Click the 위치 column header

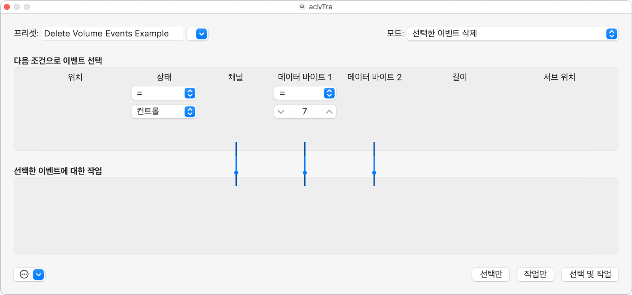pyautogui.click(x=75, y=77)
